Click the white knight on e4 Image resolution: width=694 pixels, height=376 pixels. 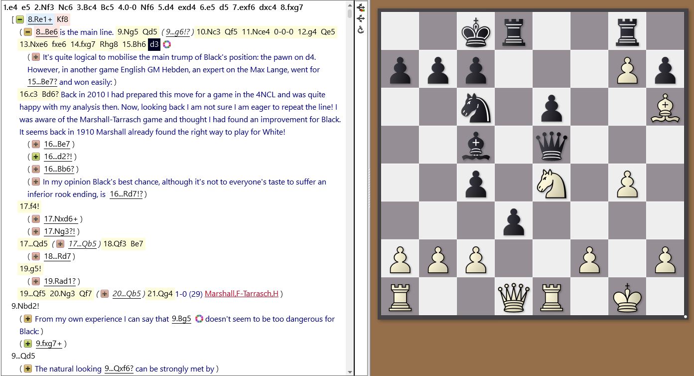click(552, 183)
